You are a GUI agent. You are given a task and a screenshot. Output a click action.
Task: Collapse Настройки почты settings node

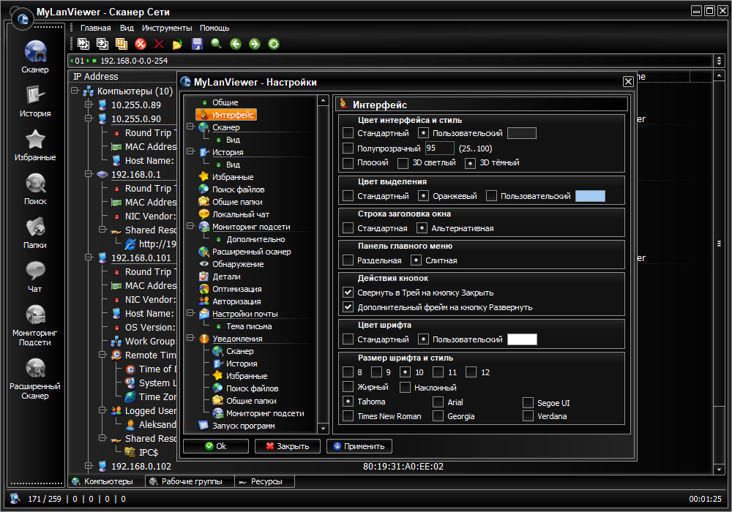tap(190, 313)
